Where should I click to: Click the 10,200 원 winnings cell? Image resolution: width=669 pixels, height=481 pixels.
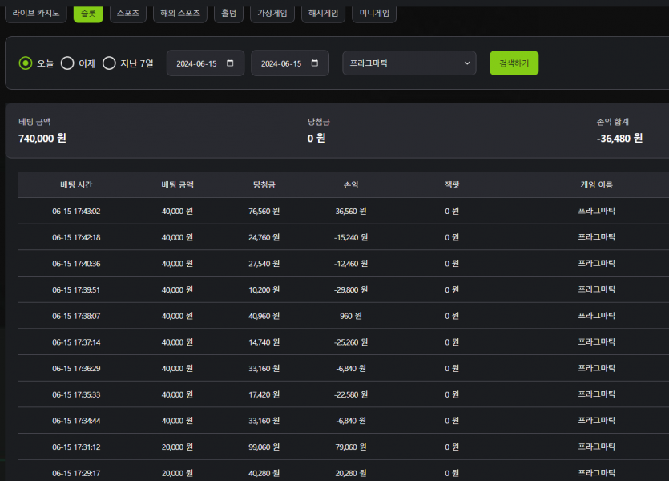pos(264,289)
